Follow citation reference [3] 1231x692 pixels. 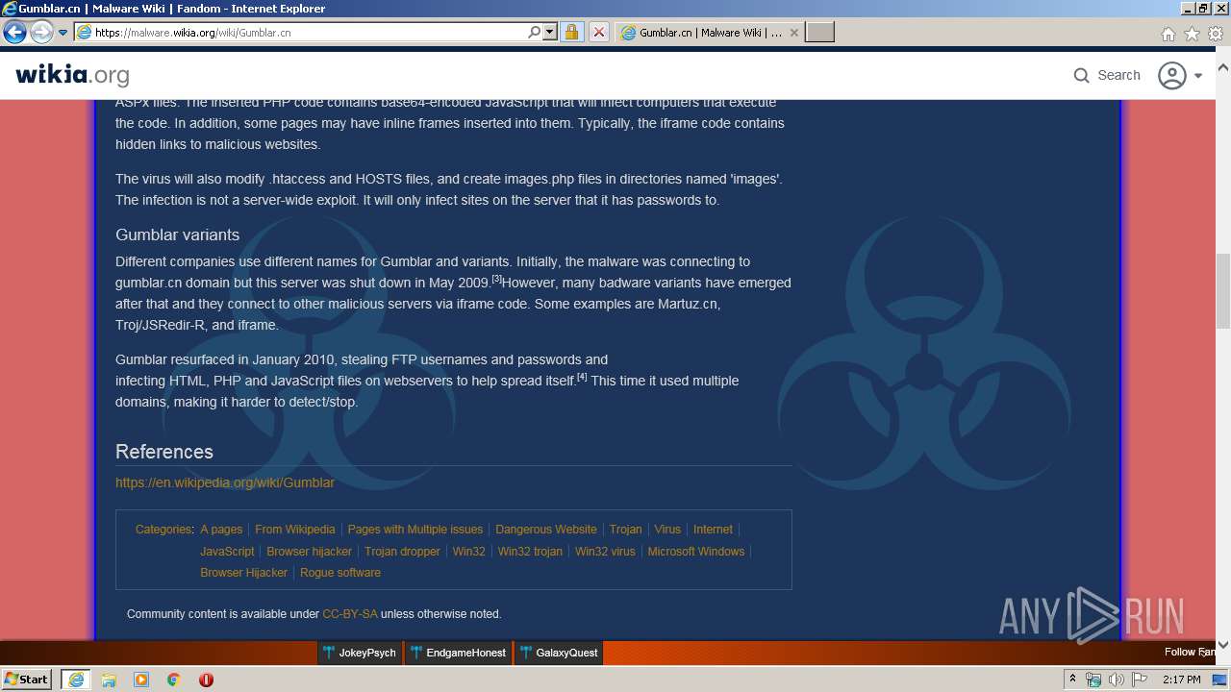[497, 278]
